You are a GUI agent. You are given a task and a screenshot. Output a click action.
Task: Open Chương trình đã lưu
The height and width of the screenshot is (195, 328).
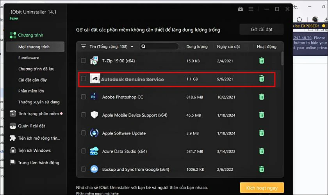coord(36,69)
